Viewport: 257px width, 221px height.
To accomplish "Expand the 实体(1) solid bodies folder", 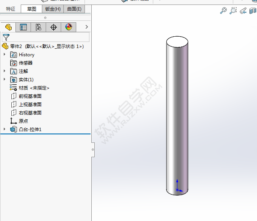I will pyautogui.click(x=5, y=79).
